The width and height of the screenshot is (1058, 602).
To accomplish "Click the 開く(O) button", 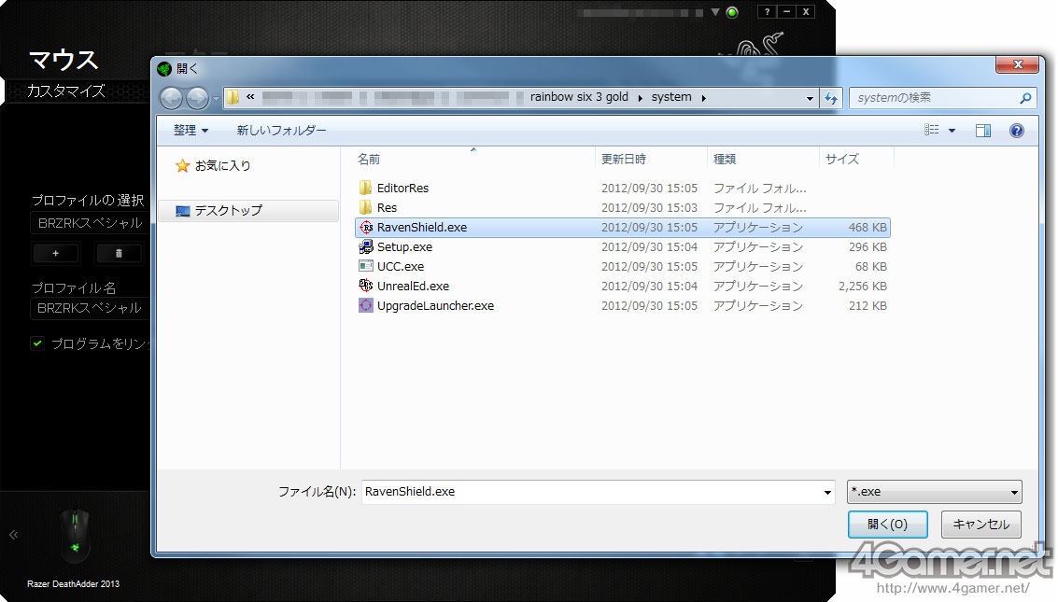I will pos(887,525).
